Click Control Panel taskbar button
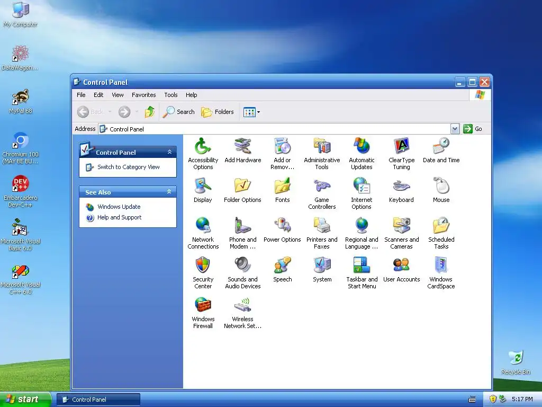The height and width of the screenshot is (407, 542). [98, 400]
